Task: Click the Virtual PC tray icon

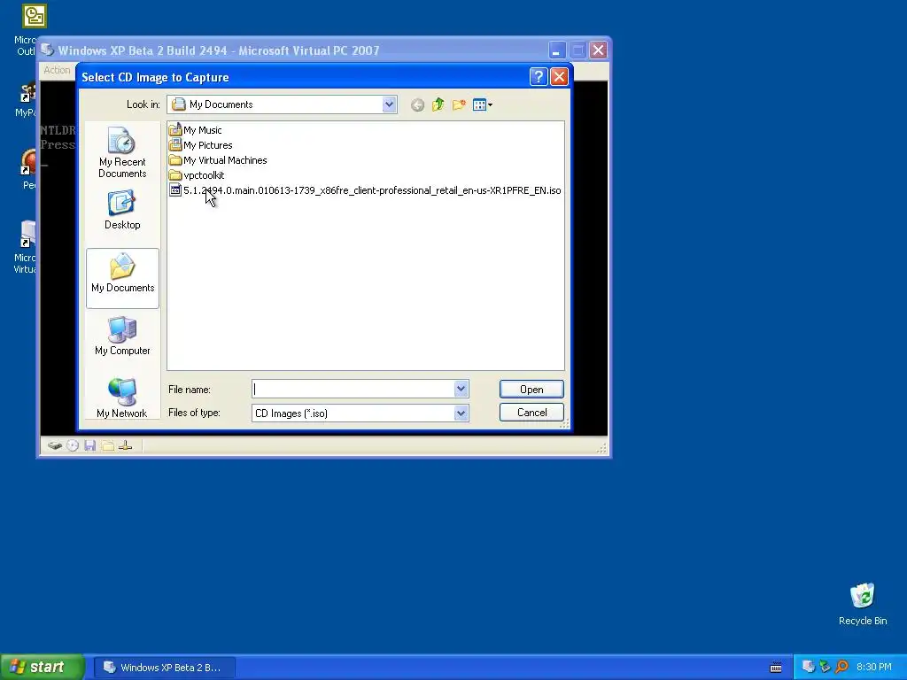Action: pos(809,667)
